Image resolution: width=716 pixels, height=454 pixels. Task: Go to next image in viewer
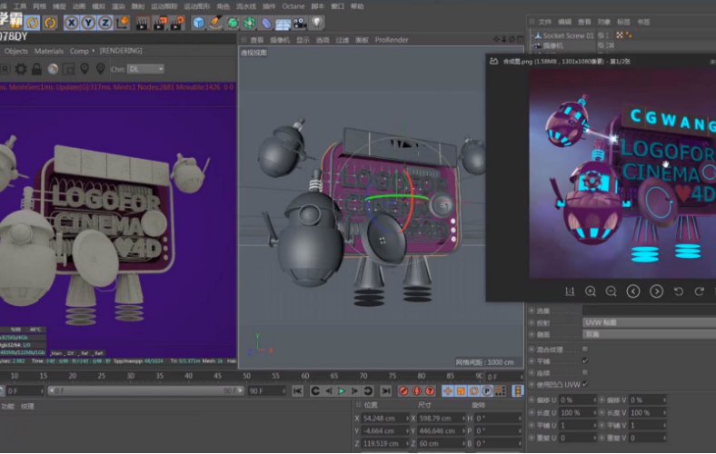[654, 291]
